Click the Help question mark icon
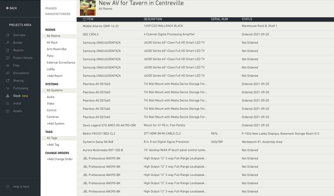 pyautogui.click(x=8, y=187)
